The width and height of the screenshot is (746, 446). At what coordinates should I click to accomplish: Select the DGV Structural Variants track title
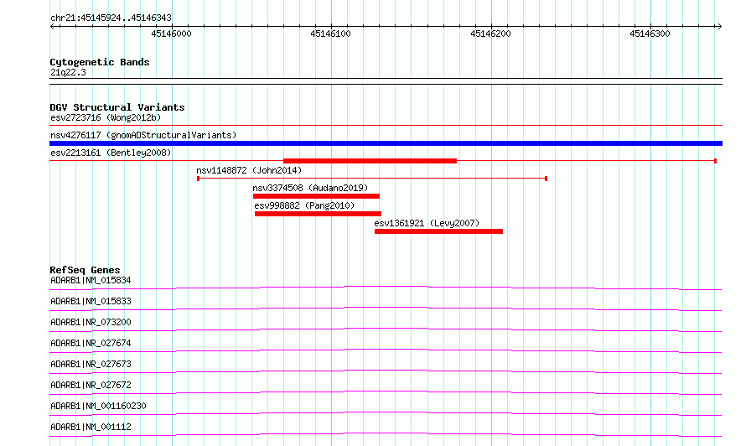point(117,107)
